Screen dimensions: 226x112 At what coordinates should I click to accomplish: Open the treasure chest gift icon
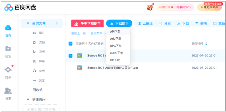[150, 7]
